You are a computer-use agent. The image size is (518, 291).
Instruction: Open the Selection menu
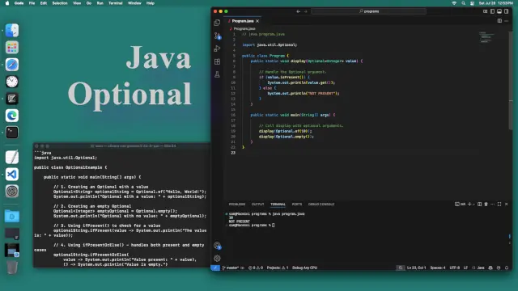coord(60,3)
